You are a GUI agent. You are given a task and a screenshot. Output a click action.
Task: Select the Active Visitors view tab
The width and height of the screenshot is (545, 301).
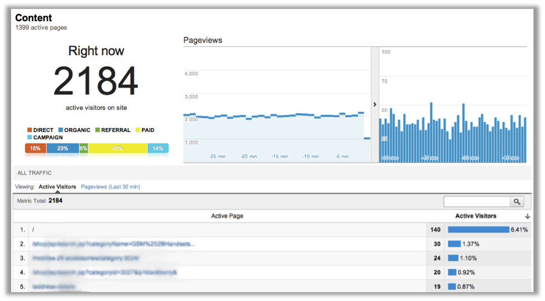point(57,187)
